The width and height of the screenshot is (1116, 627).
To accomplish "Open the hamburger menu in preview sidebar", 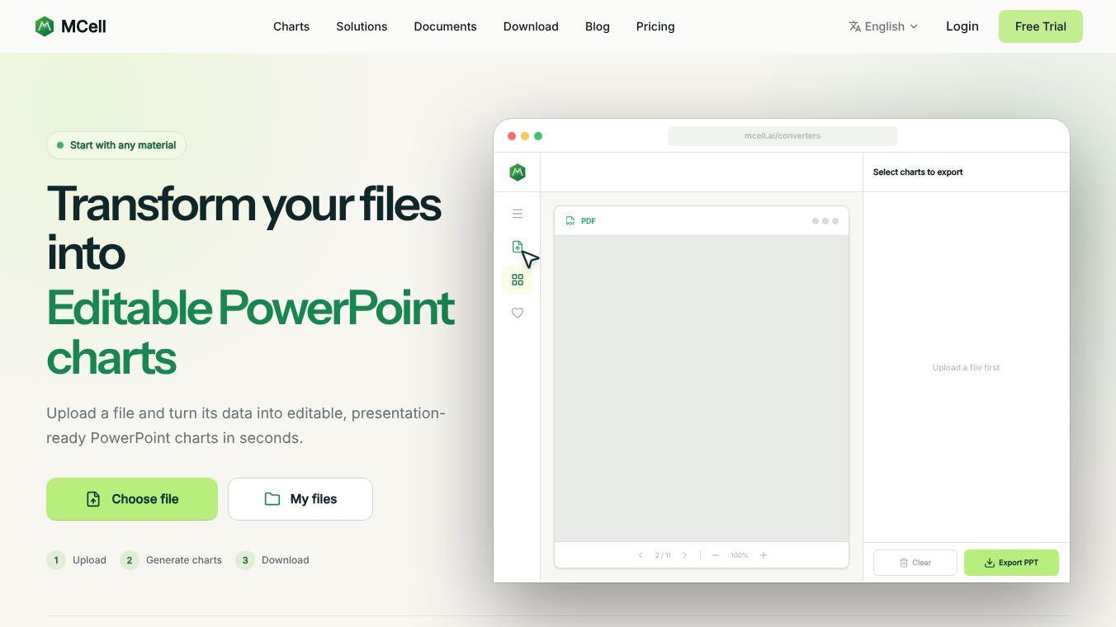I will point(518,214).
